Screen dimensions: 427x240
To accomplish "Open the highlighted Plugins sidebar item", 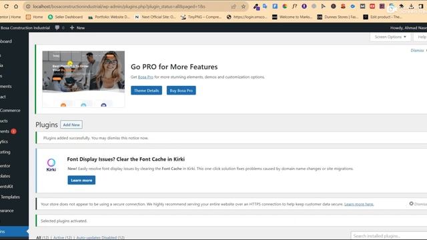I will [x=13, y=231].
